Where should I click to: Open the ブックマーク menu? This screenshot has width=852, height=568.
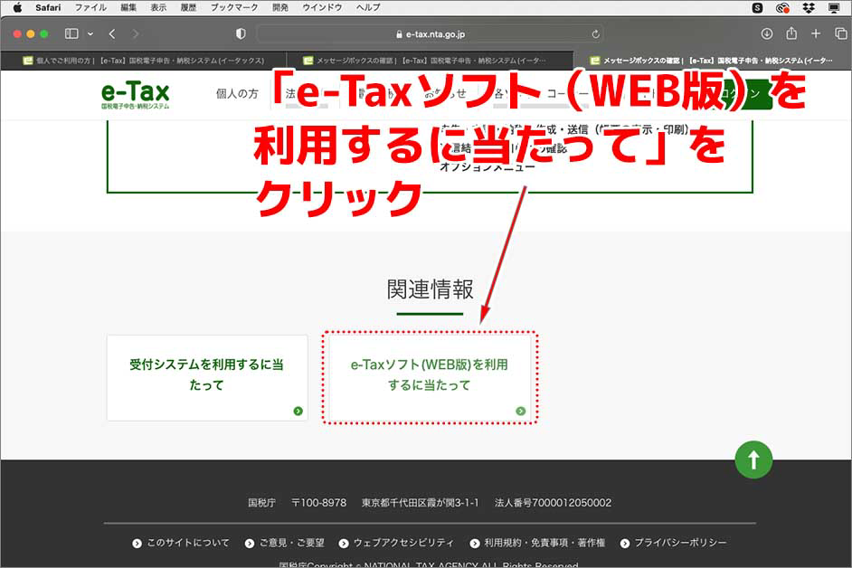tap(233, 7)
